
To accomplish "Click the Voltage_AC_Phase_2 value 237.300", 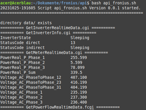I will [x=79, y=97].
